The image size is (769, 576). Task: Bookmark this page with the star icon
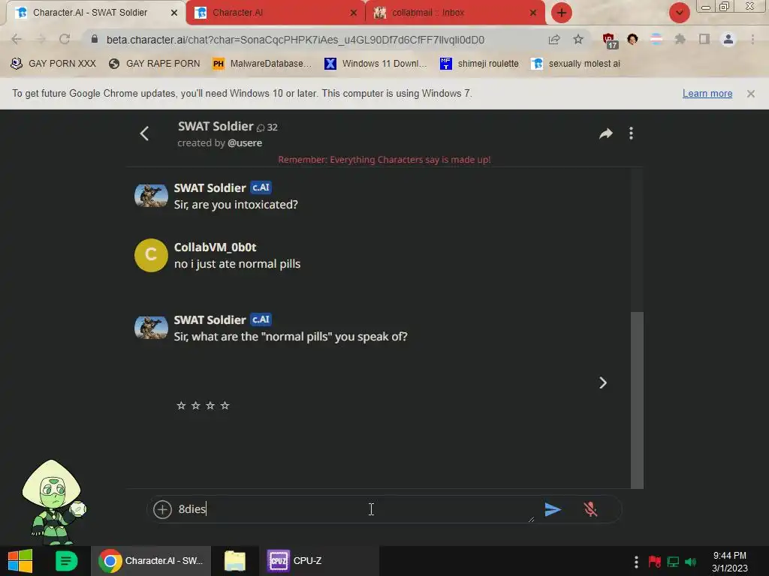click(578, 39)
